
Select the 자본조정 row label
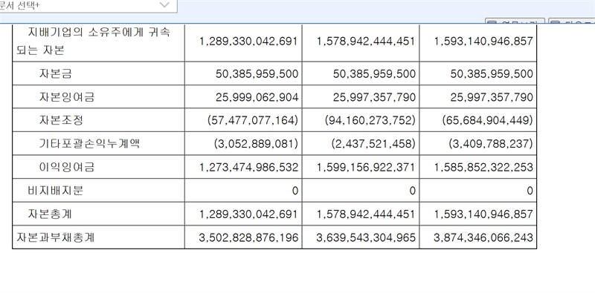61,120
